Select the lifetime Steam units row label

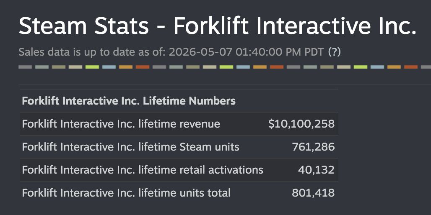point(130,147)
